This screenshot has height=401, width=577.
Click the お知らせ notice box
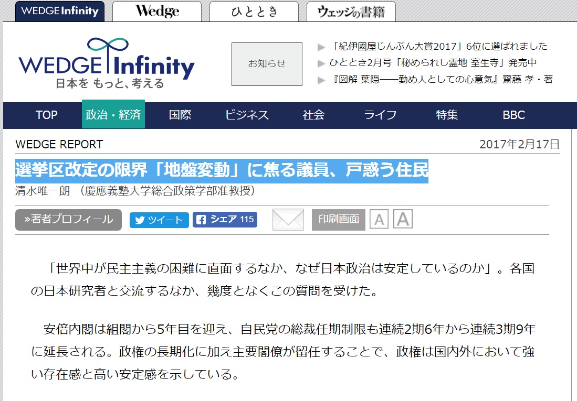(267, 64)
